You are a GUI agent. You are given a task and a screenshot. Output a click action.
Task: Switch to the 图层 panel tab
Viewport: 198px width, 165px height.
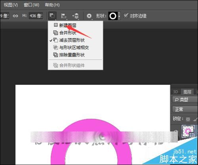[x=187, y=92]
